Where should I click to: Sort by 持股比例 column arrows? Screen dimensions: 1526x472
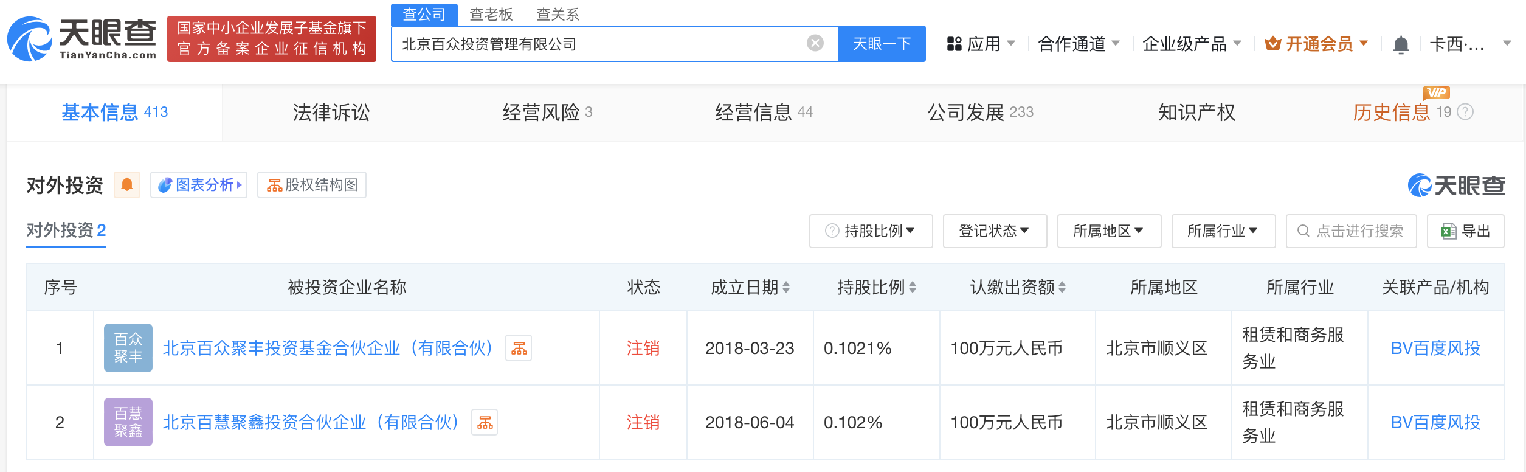click(913, 287)
